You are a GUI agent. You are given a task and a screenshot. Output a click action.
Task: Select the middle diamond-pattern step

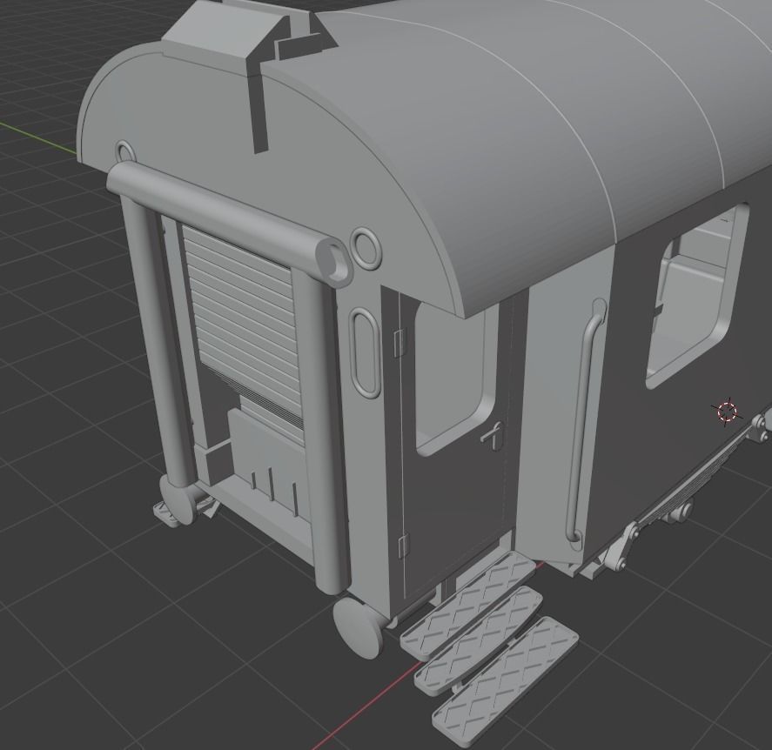pyautogui.click(x=479, y=640)
